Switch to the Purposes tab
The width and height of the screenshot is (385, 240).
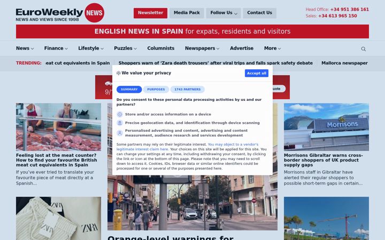(x=156, y=90)
